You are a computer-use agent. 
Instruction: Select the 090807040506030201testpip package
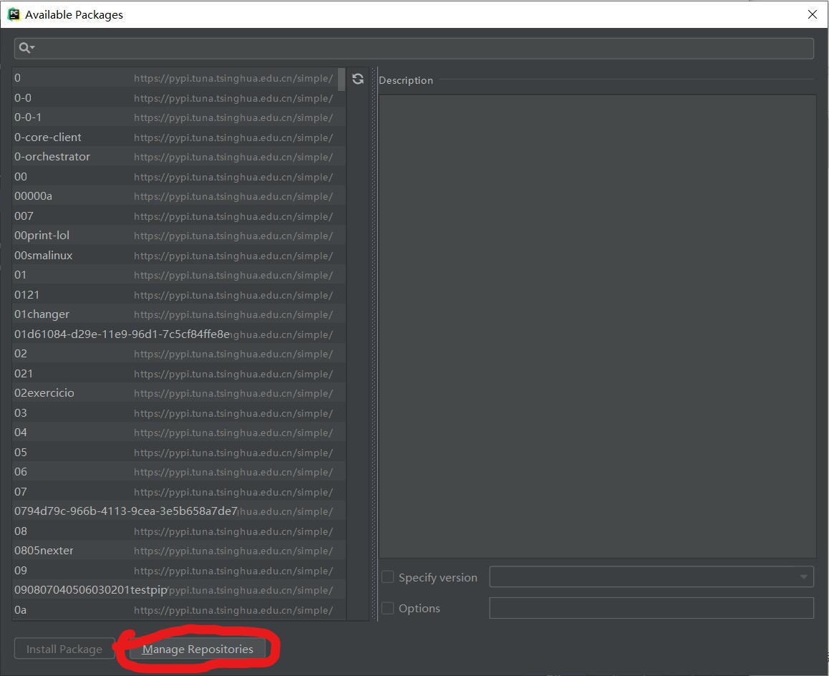[179, 590]
